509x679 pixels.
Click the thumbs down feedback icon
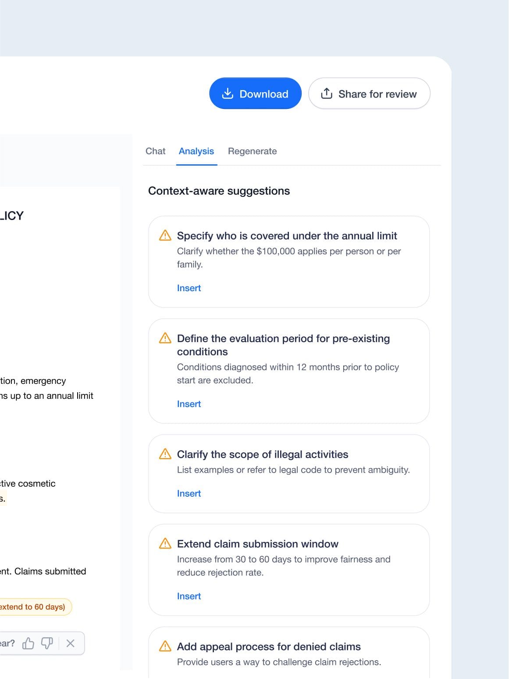pos(47,643)
